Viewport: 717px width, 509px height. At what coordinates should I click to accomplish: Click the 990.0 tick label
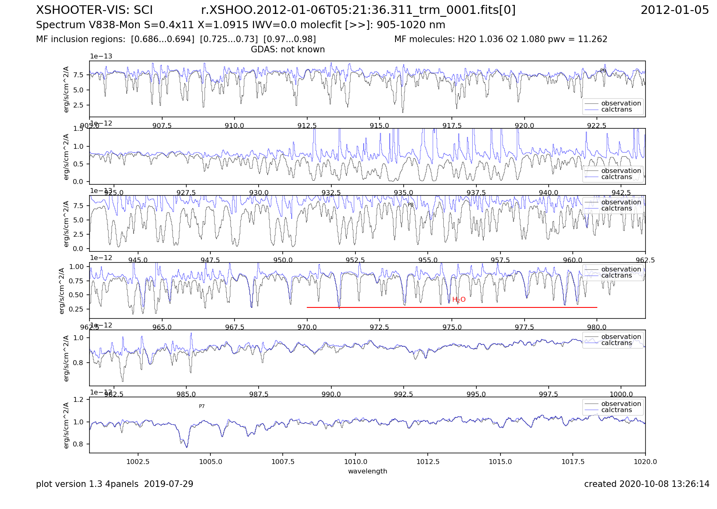coord(331,394)
